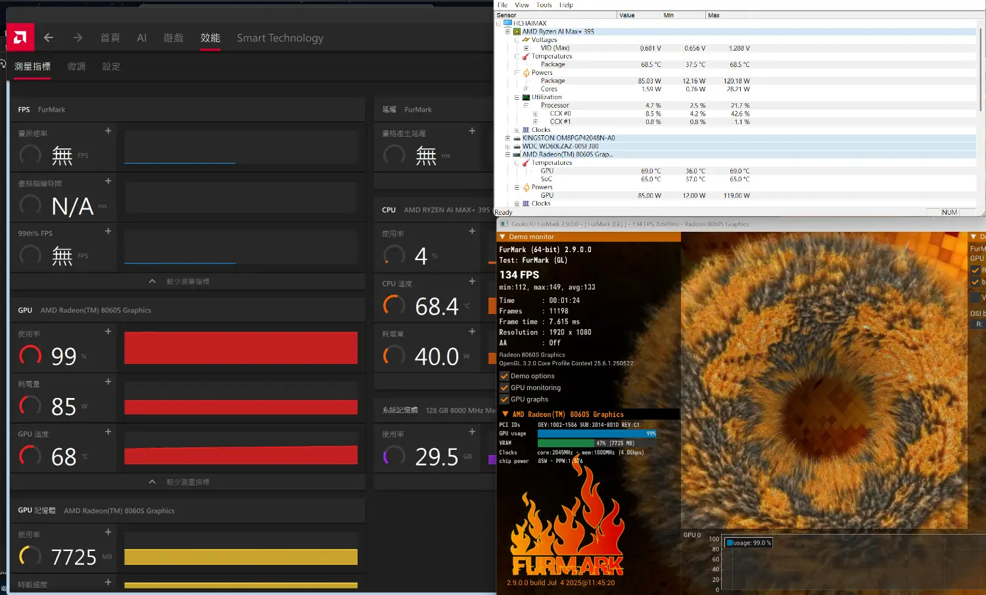Expand the Cores node under CPU Powers
Image resolution: width=986 pixels, height=595 pixels.
point(526,89)
